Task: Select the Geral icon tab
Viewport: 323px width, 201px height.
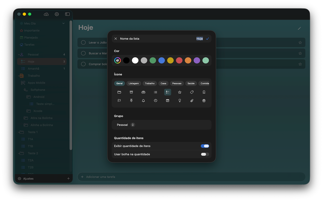Action: pyautogui.click(x=119, y=83)
